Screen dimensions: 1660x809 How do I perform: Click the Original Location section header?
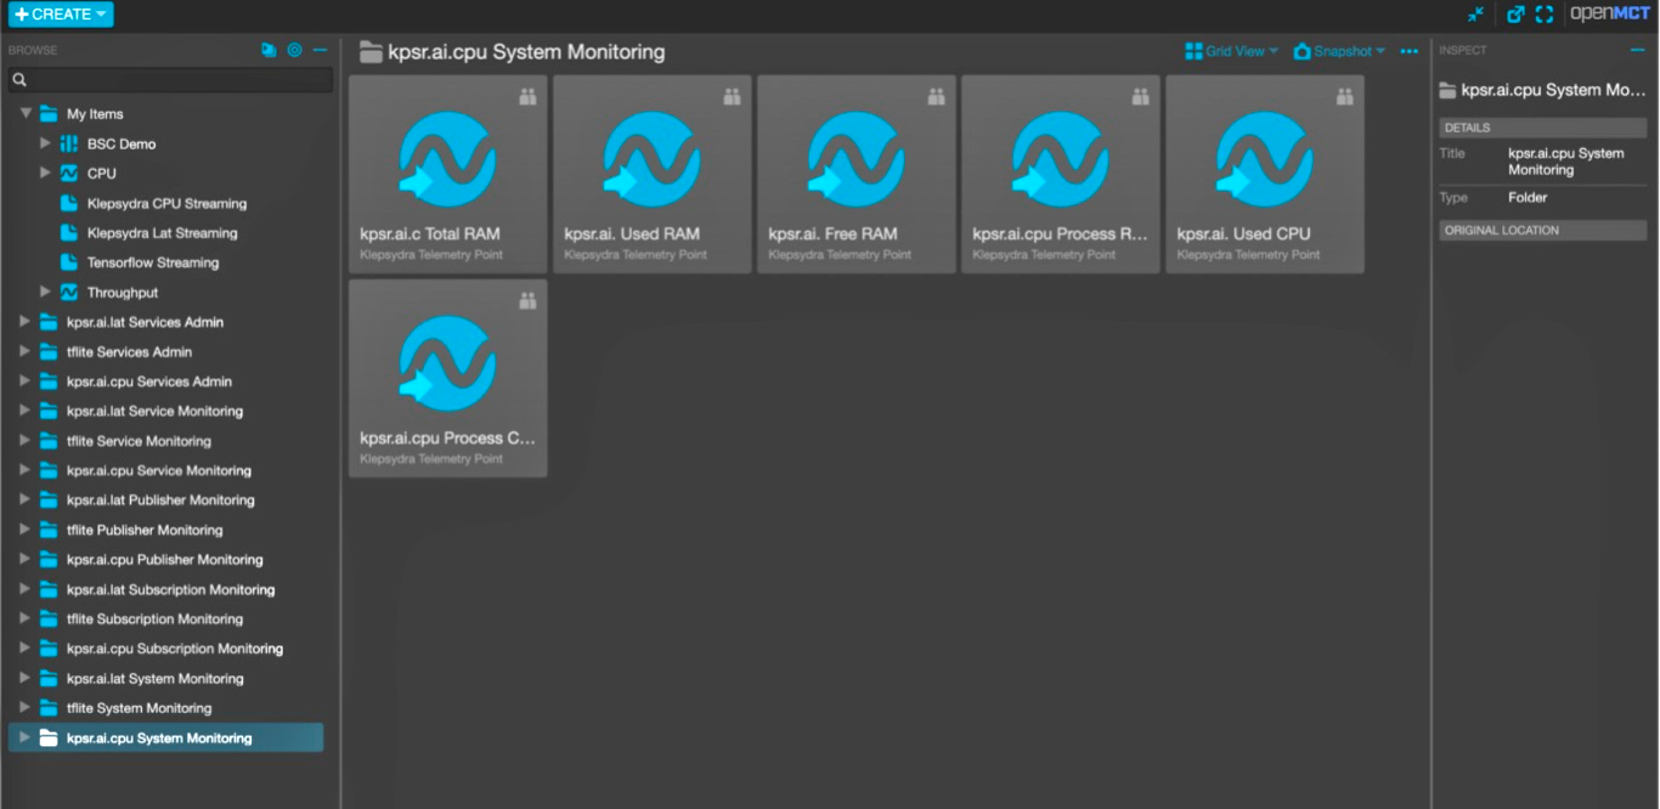coord(1542,230)
